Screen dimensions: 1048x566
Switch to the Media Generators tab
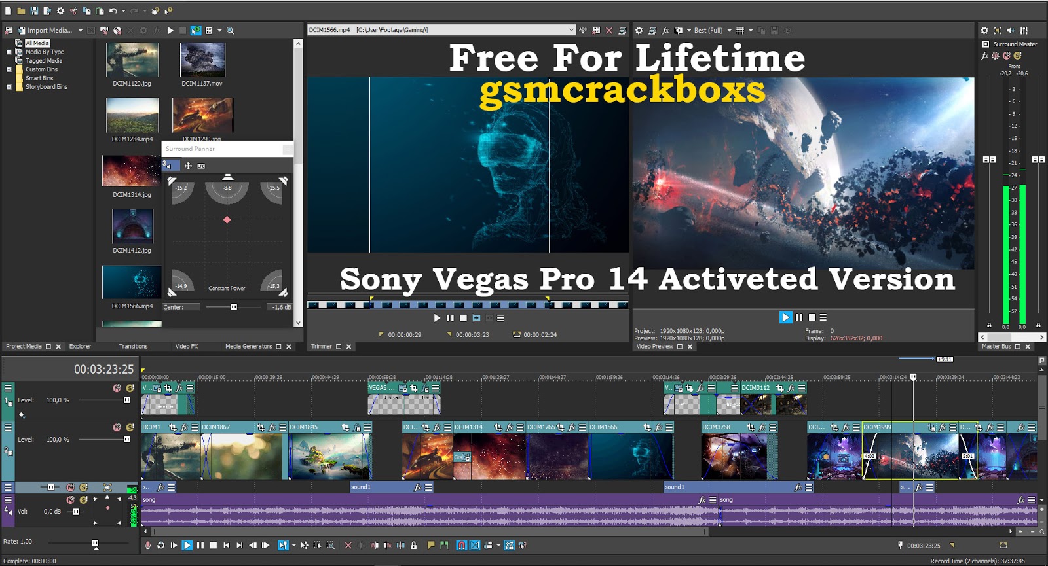[x=248, y=346]
